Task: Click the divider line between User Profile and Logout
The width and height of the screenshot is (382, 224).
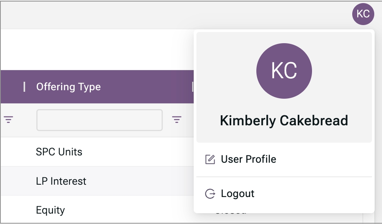Action: [284, 177]
